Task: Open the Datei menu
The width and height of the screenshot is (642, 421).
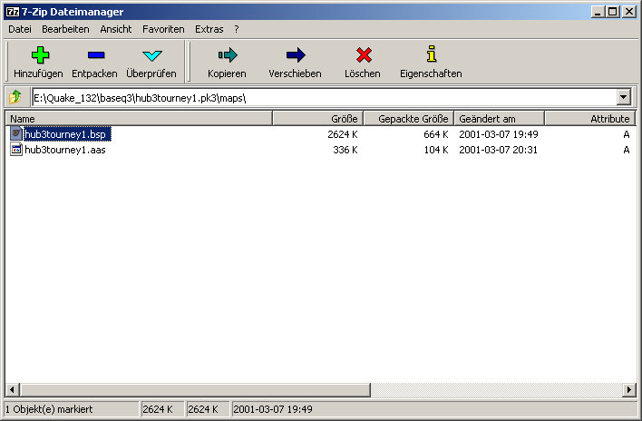Action: point(20,29)
